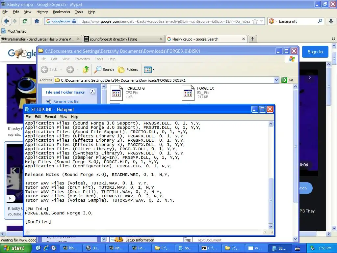
Task: Open the Favorites menu in Explorer
Action: click(x=82, y=59)
